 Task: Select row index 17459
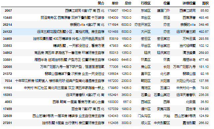click(x=7, y=109)
